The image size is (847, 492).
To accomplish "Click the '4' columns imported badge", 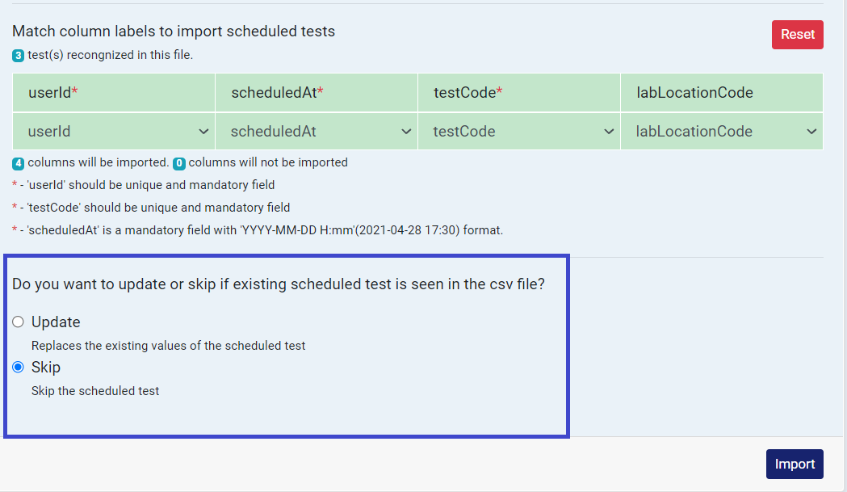I will pyautogui.click(x=17, y=162).
